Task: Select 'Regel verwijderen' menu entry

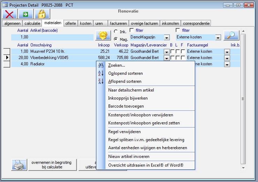Action: pyautogui.click(x=124, y=132)
